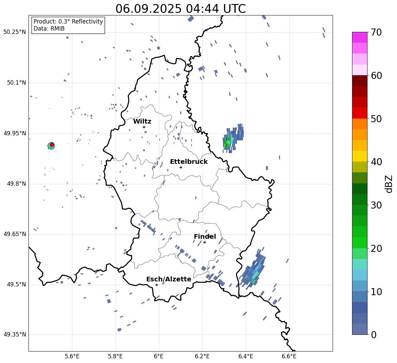Click the Findel station label
Viewport: 397px width, 363px height.
tap(205, 236)
